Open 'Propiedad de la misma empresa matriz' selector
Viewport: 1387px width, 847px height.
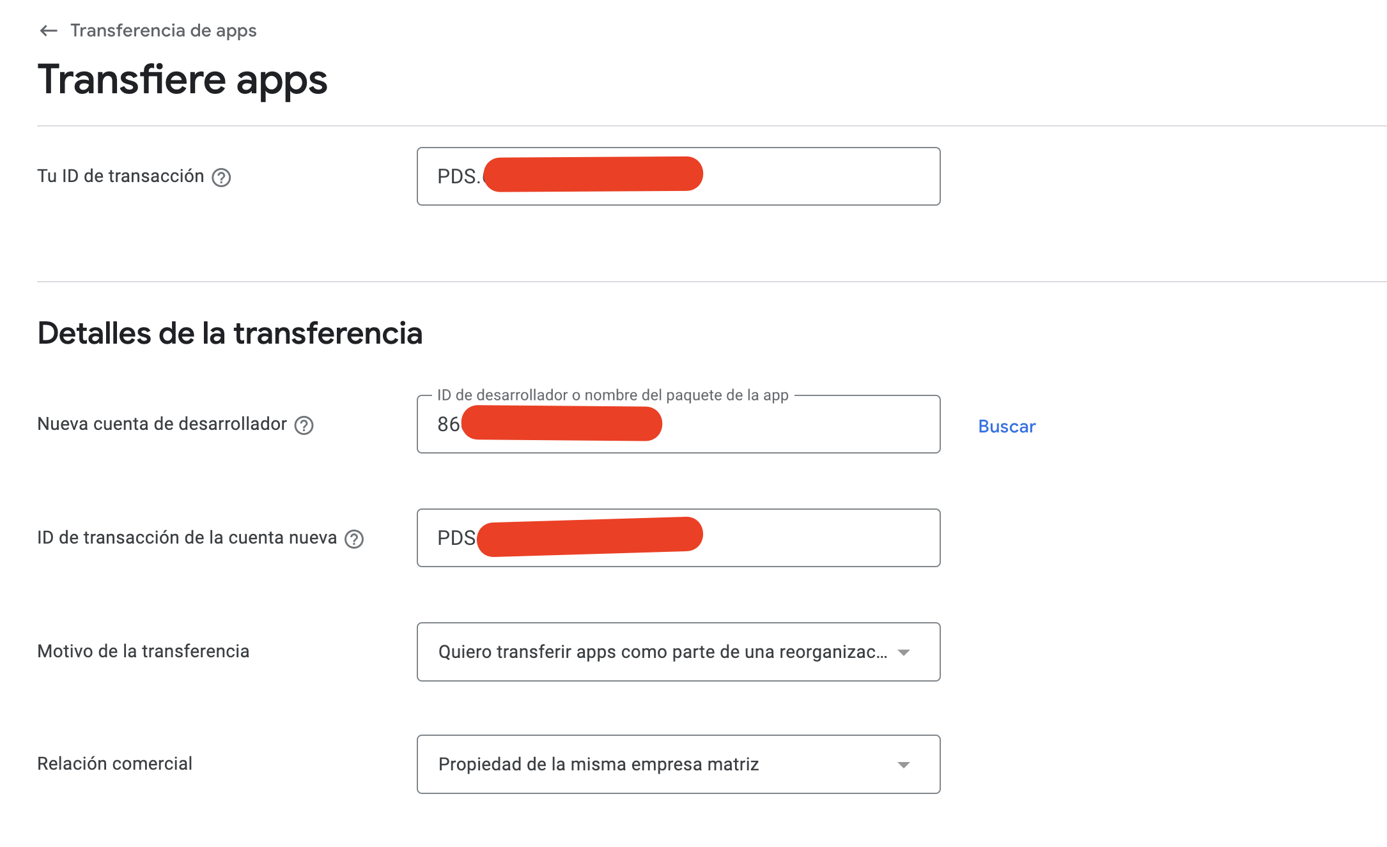[678, 764]
